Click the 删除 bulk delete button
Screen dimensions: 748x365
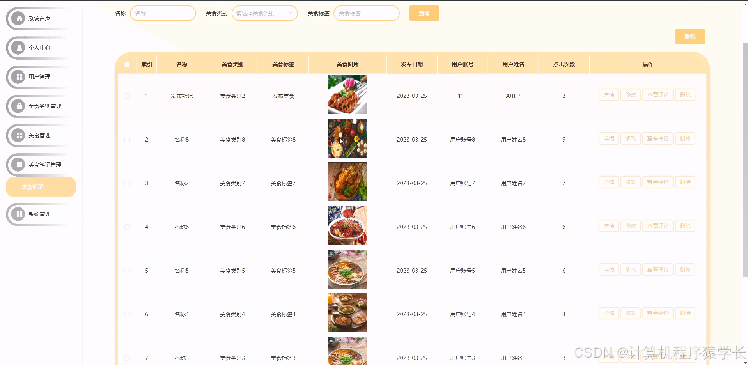690,36
